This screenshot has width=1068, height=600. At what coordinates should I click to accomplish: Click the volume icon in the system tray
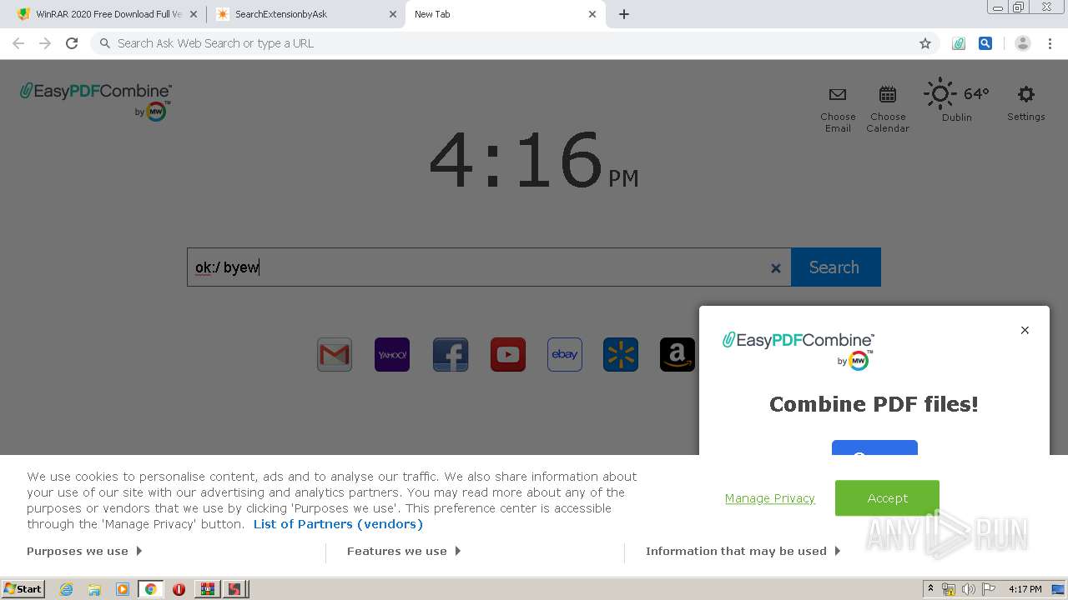[x=969, y=589]
